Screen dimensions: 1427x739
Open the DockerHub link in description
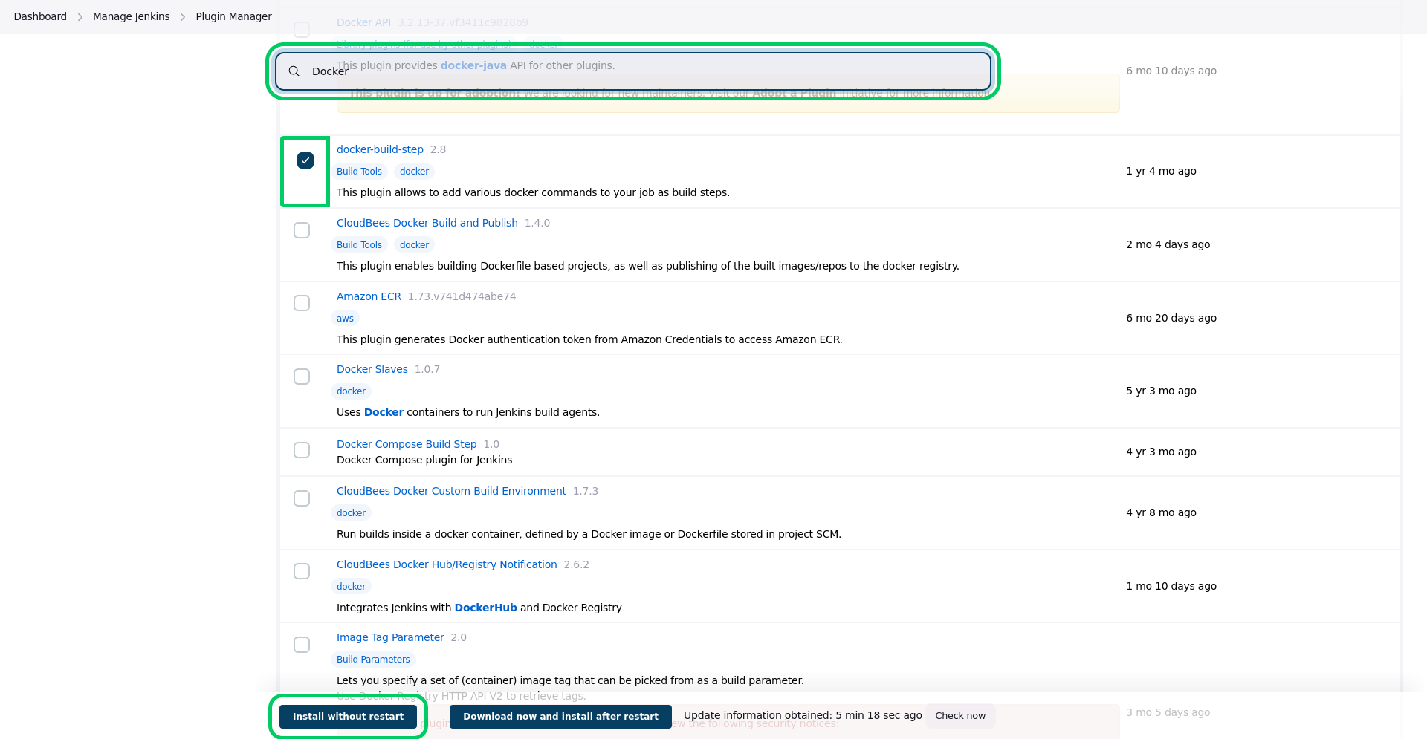click(x=485, y=608)
